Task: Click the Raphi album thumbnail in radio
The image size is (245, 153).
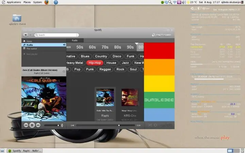Action: point(105,98)
